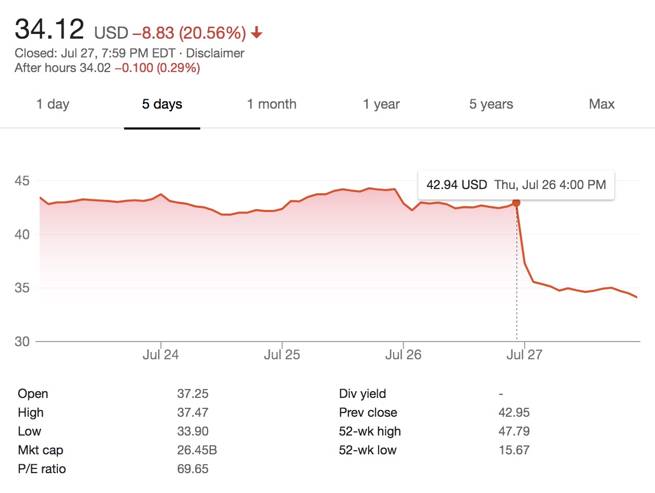Click the 34.12 main price value

[49, 30]
